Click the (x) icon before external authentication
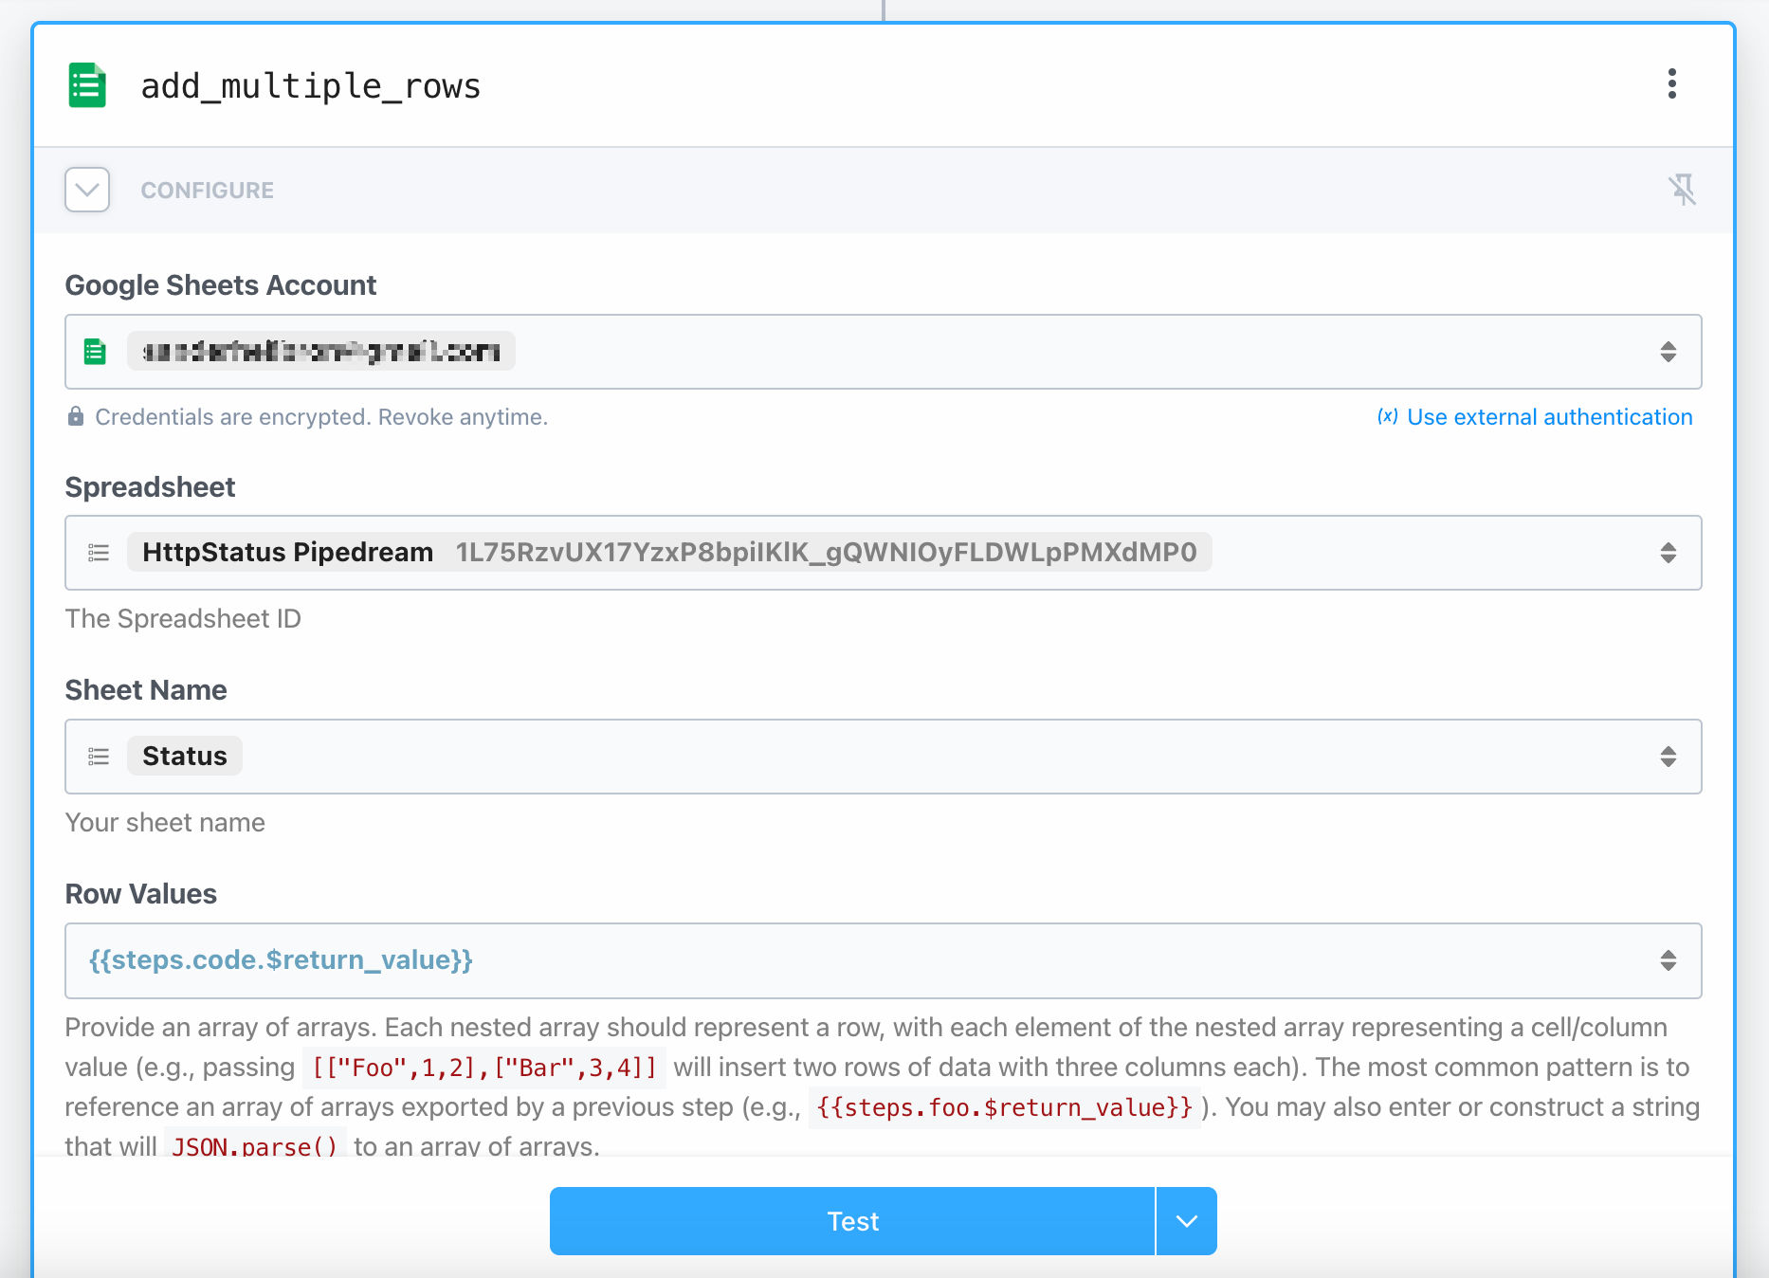 point(1388,416)
